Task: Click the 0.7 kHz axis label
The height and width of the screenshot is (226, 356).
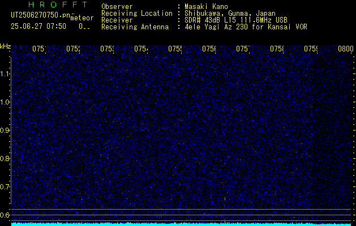Action: (5, 187)
